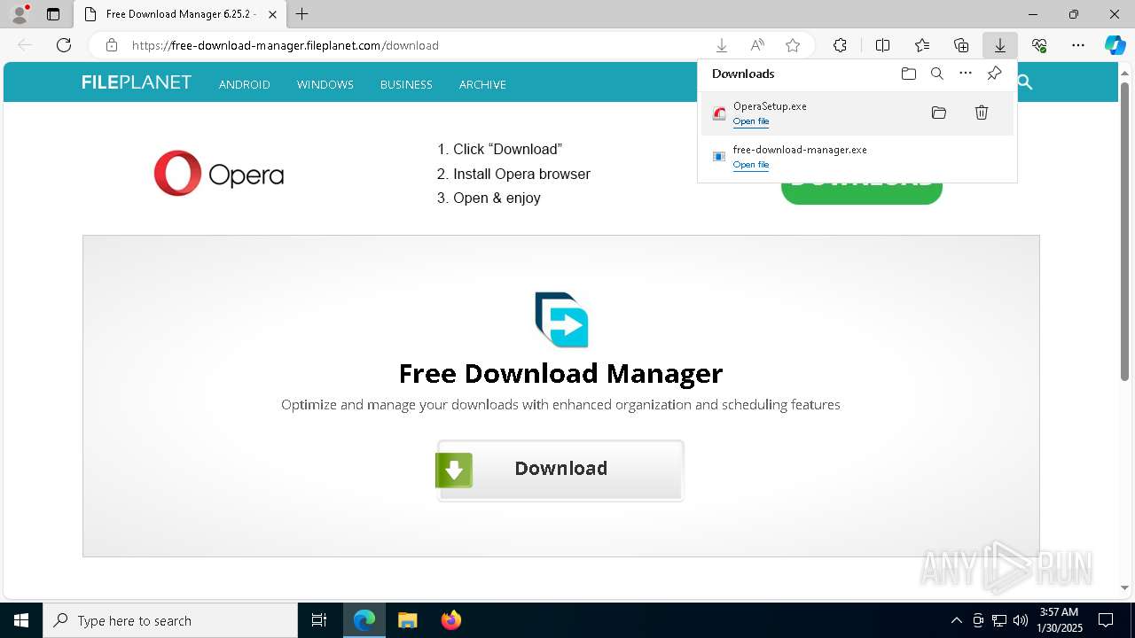The height and width of the screenshot is (638, 1135).
Task: Click the address bar URL
Action: tap(286, 45)
